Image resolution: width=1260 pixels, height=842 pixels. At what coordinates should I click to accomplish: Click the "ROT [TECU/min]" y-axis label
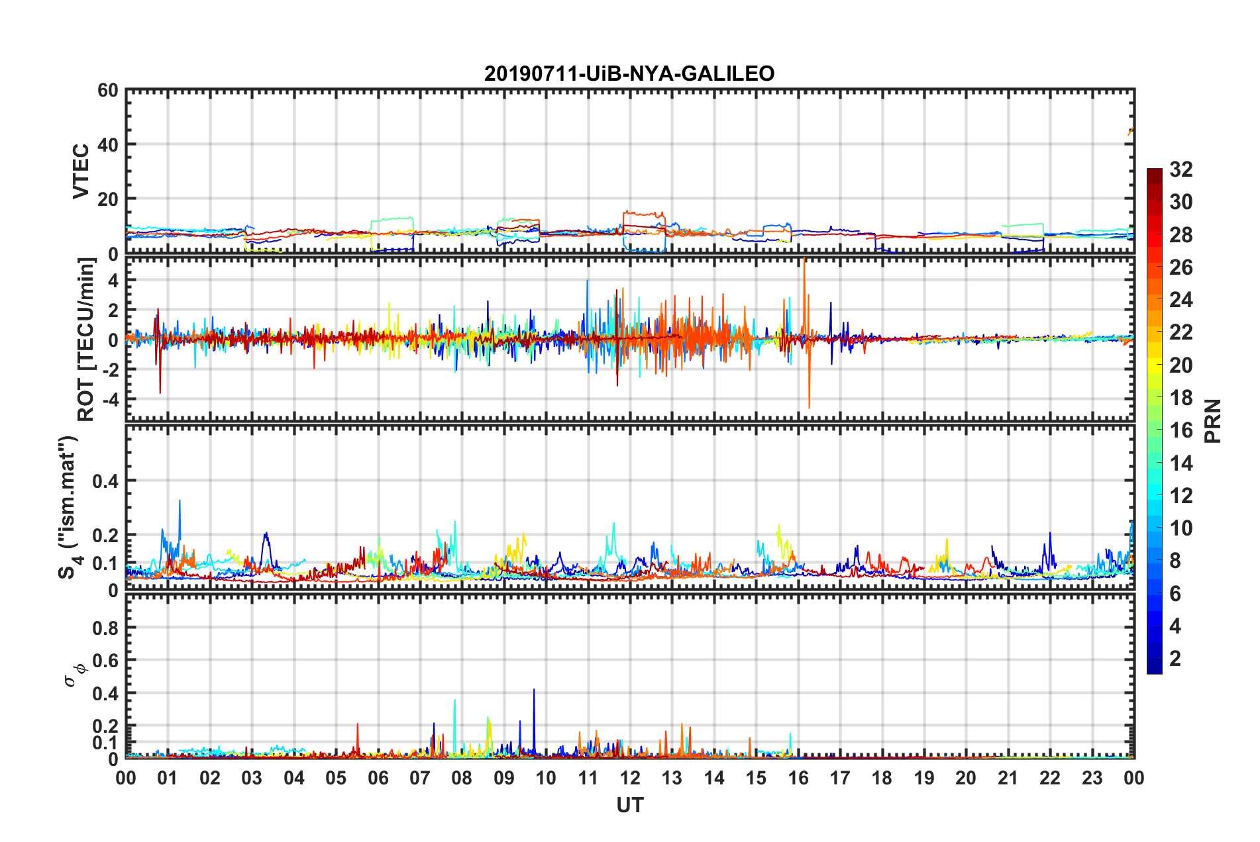click(86, 340)
